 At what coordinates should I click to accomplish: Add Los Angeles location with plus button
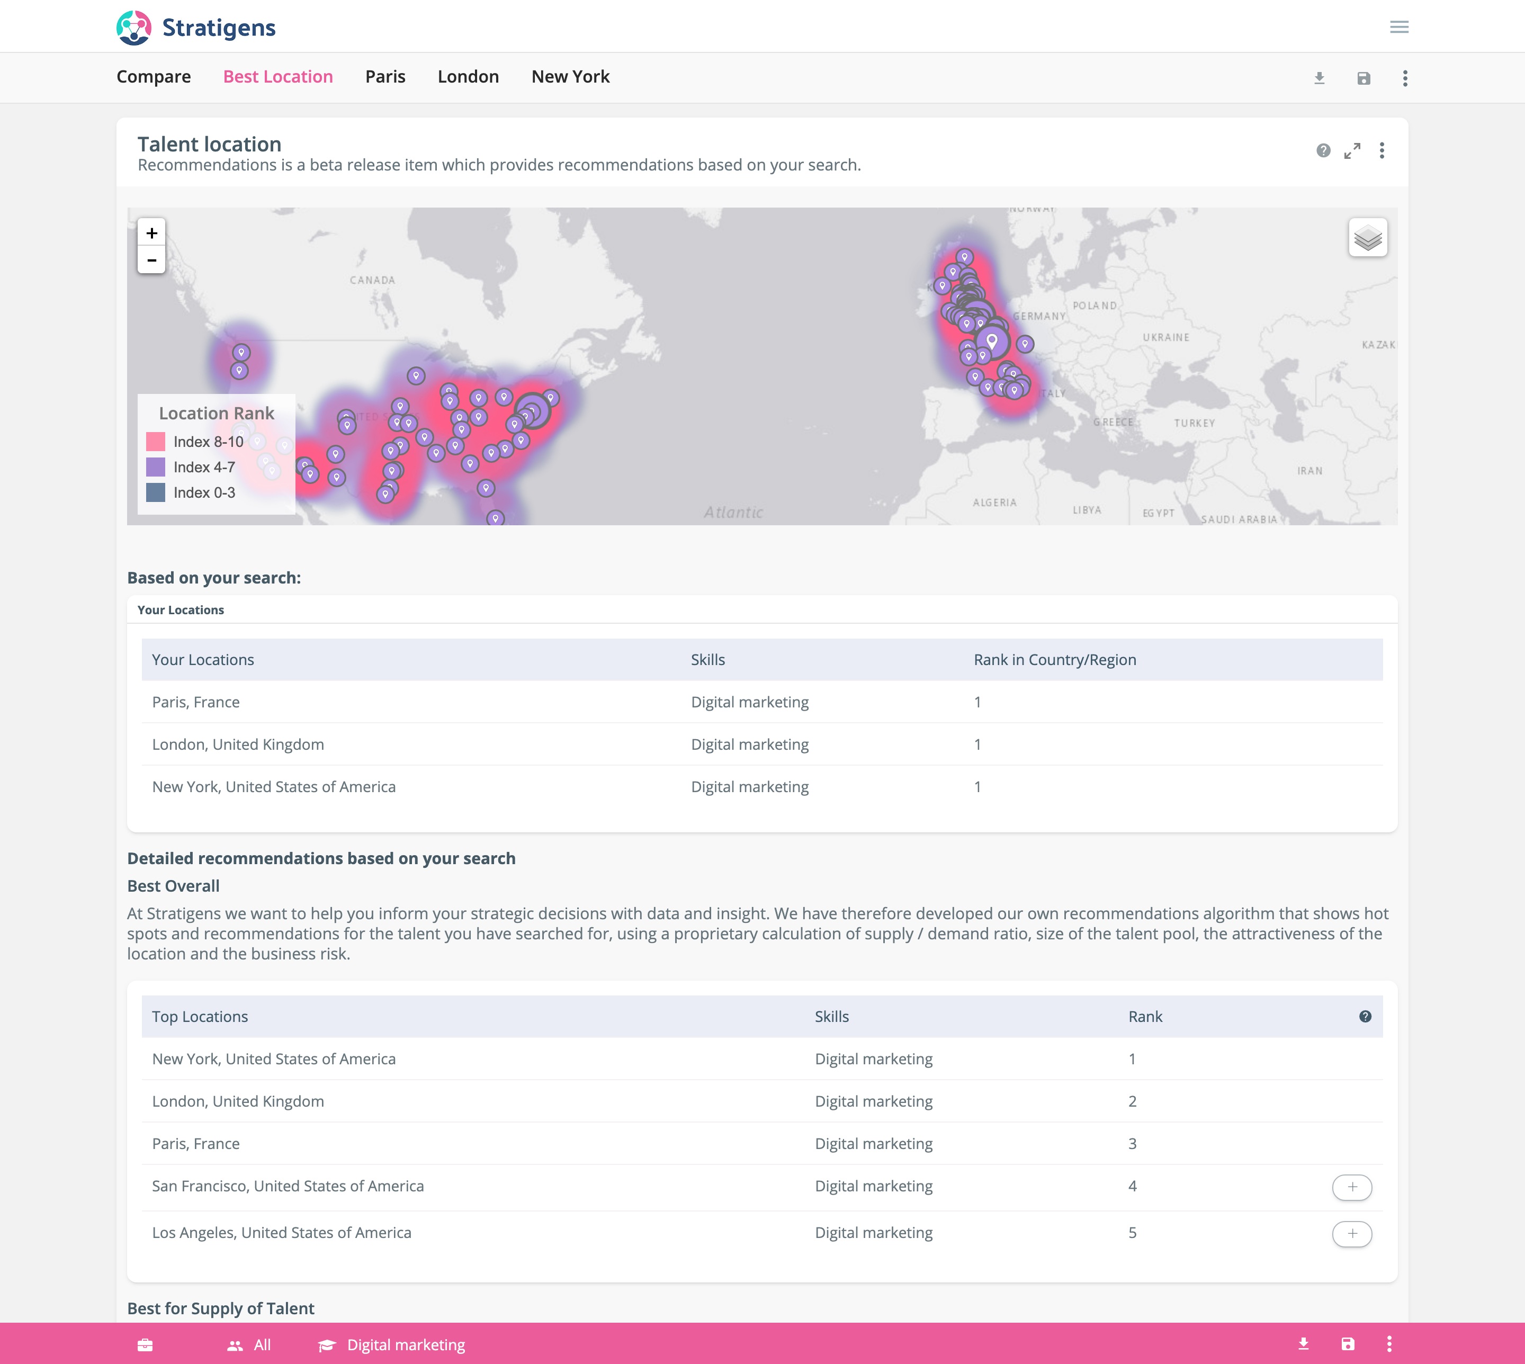[x=1351, y=1234]
